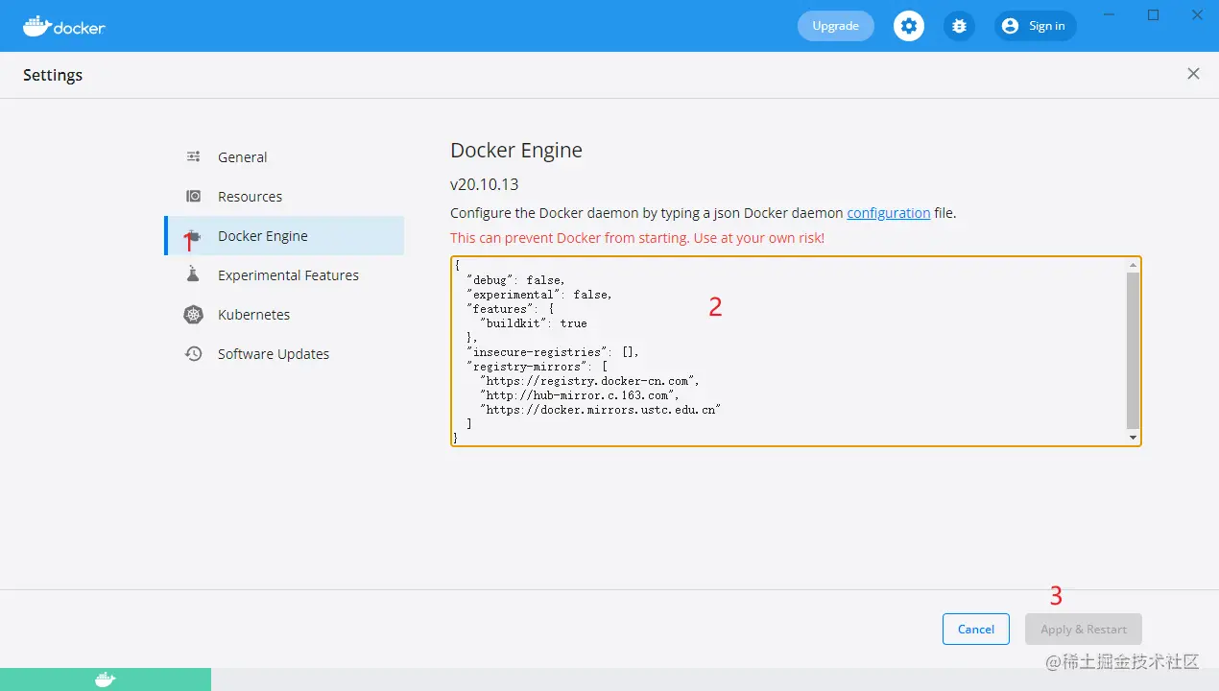Image resolution: width=1219 pixels, height=691 pixels.
Task: Open troubleshoot via the bug icon
Action: [x=959, y=26]
